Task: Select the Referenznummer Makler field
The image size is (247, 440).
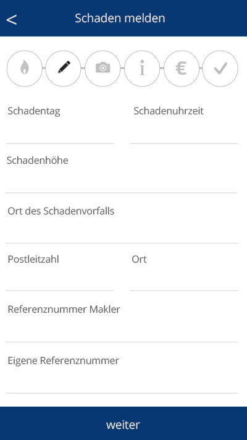Action: 122,321
